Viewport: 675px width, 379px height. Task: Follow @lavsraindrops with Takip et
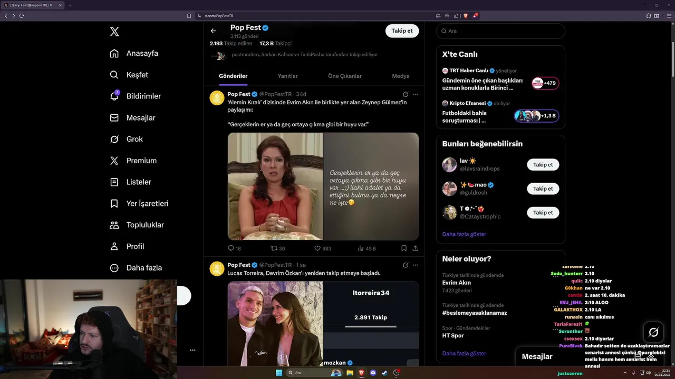pyautogui.click(x=543, y=165)
